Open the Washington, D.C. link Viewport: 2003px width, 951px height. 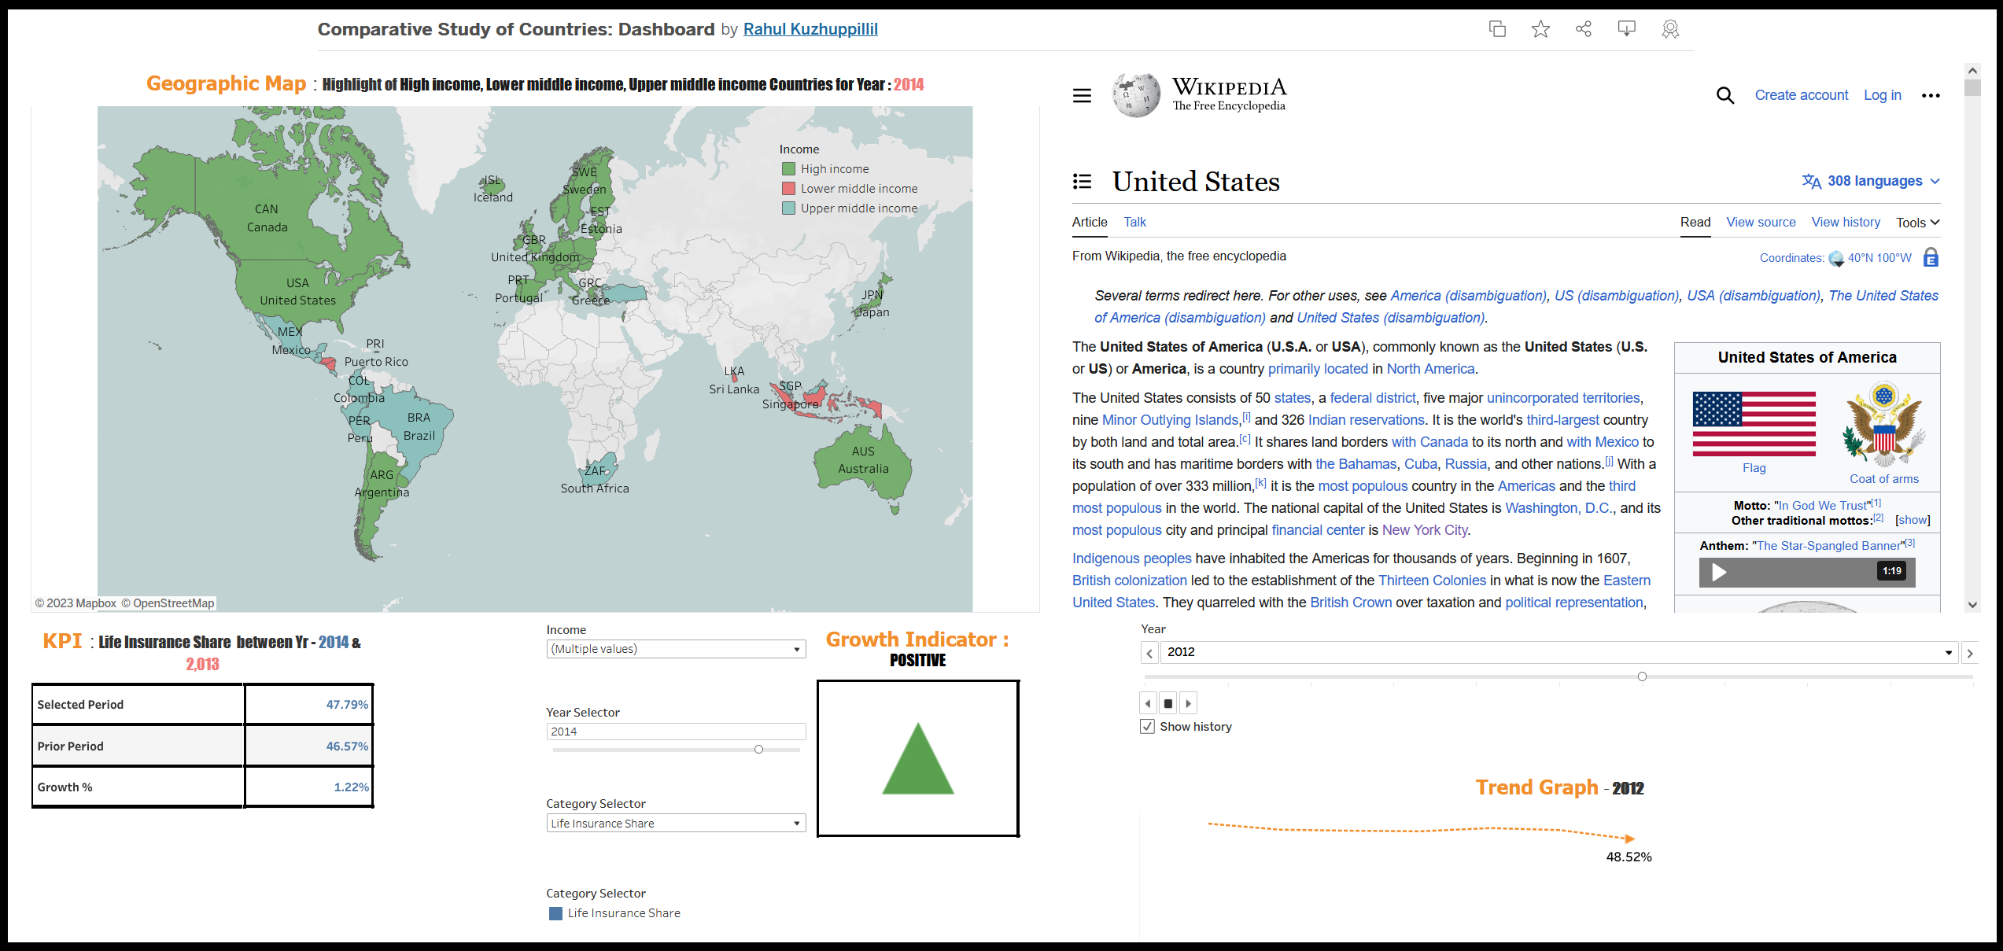pos(1559,508)
